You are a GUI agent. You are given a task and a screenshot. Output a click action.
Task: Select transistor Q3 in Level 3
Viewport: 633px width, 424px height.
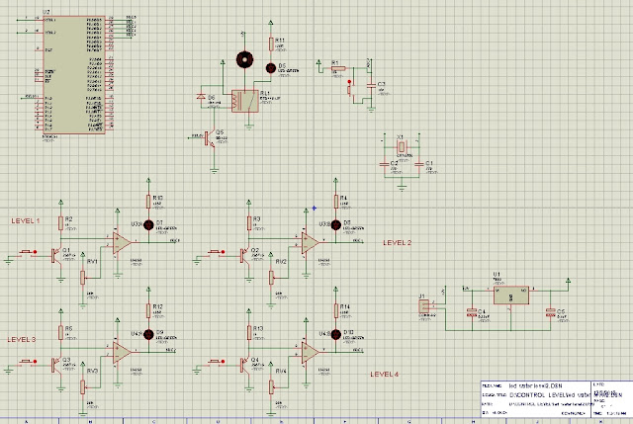pos(56,366)
